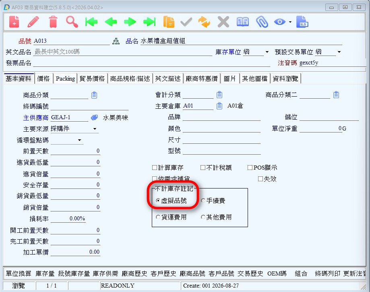Click the 條碼編號 input field
Screen dimensions: 370x292
89,106
